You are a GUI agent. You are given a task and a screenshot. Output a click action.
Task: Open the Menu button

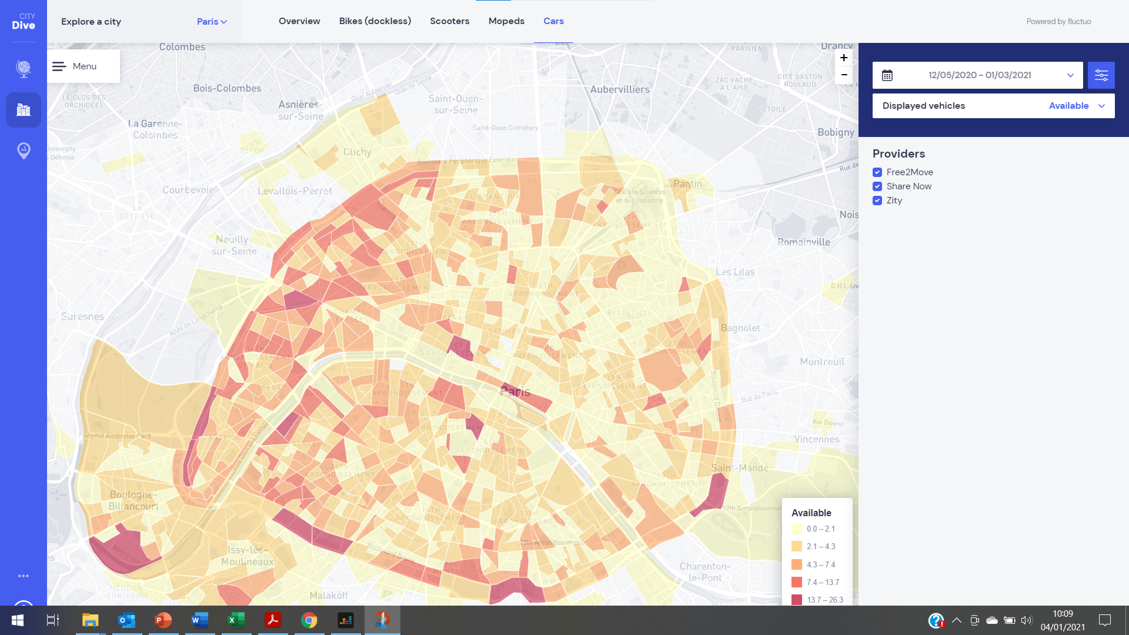coord(83,66)
